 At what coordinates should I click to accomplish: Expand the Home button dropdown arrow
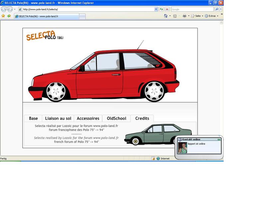pyautogui.click(x=170, y=16)
